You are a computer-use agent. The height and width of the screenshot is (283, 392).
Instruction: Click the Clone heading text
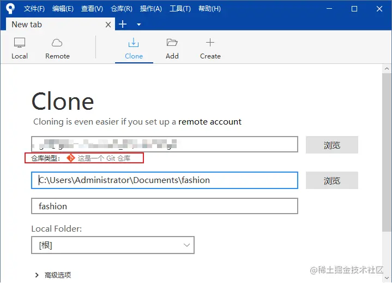point(63,101)
